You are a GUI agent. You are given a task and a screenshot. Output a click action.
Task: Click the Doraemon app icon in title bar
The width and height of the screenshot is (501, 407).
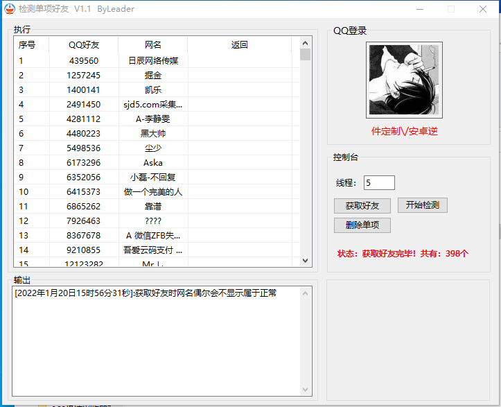(x=10, y=9)
